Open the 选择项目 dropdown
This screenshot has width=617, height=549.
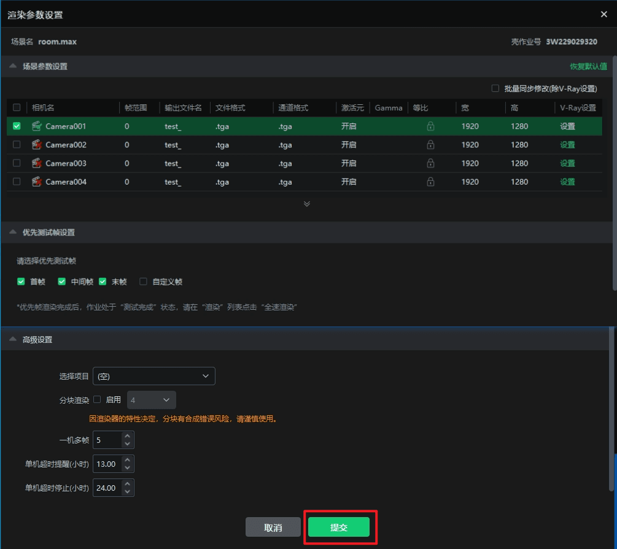click(153, 376)
